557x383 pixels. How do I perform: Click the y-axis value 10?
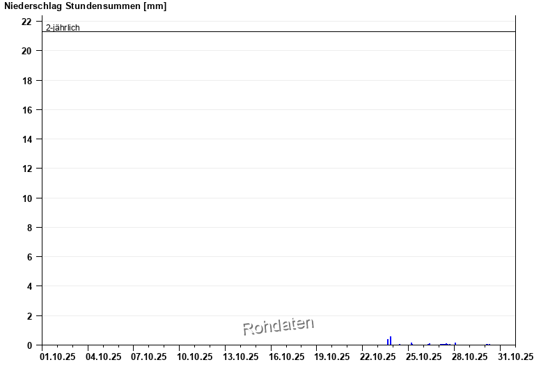tap(26, 198)
